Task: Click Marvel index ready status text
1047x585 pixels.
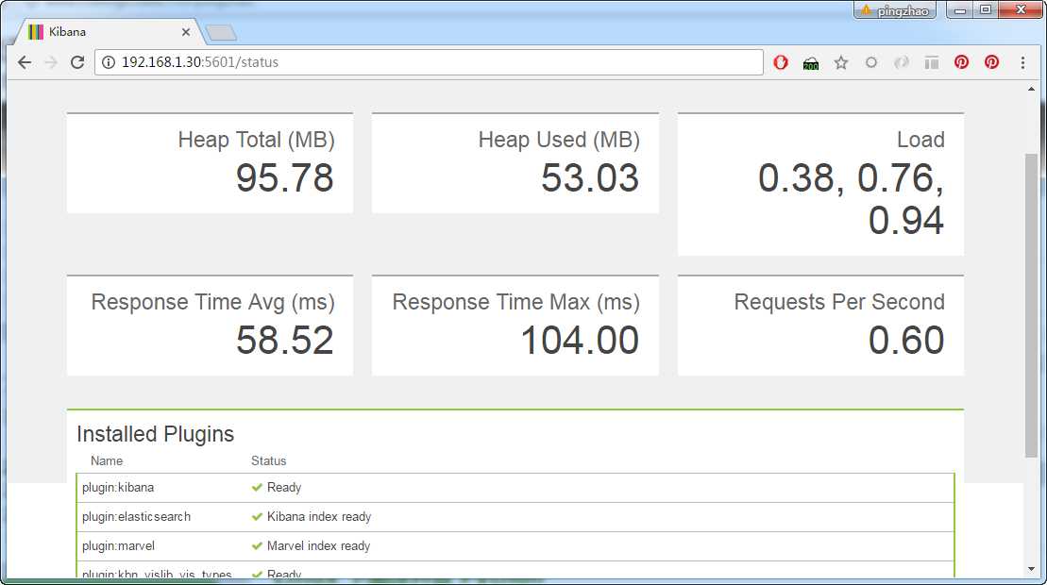Action: click(318, 546)
